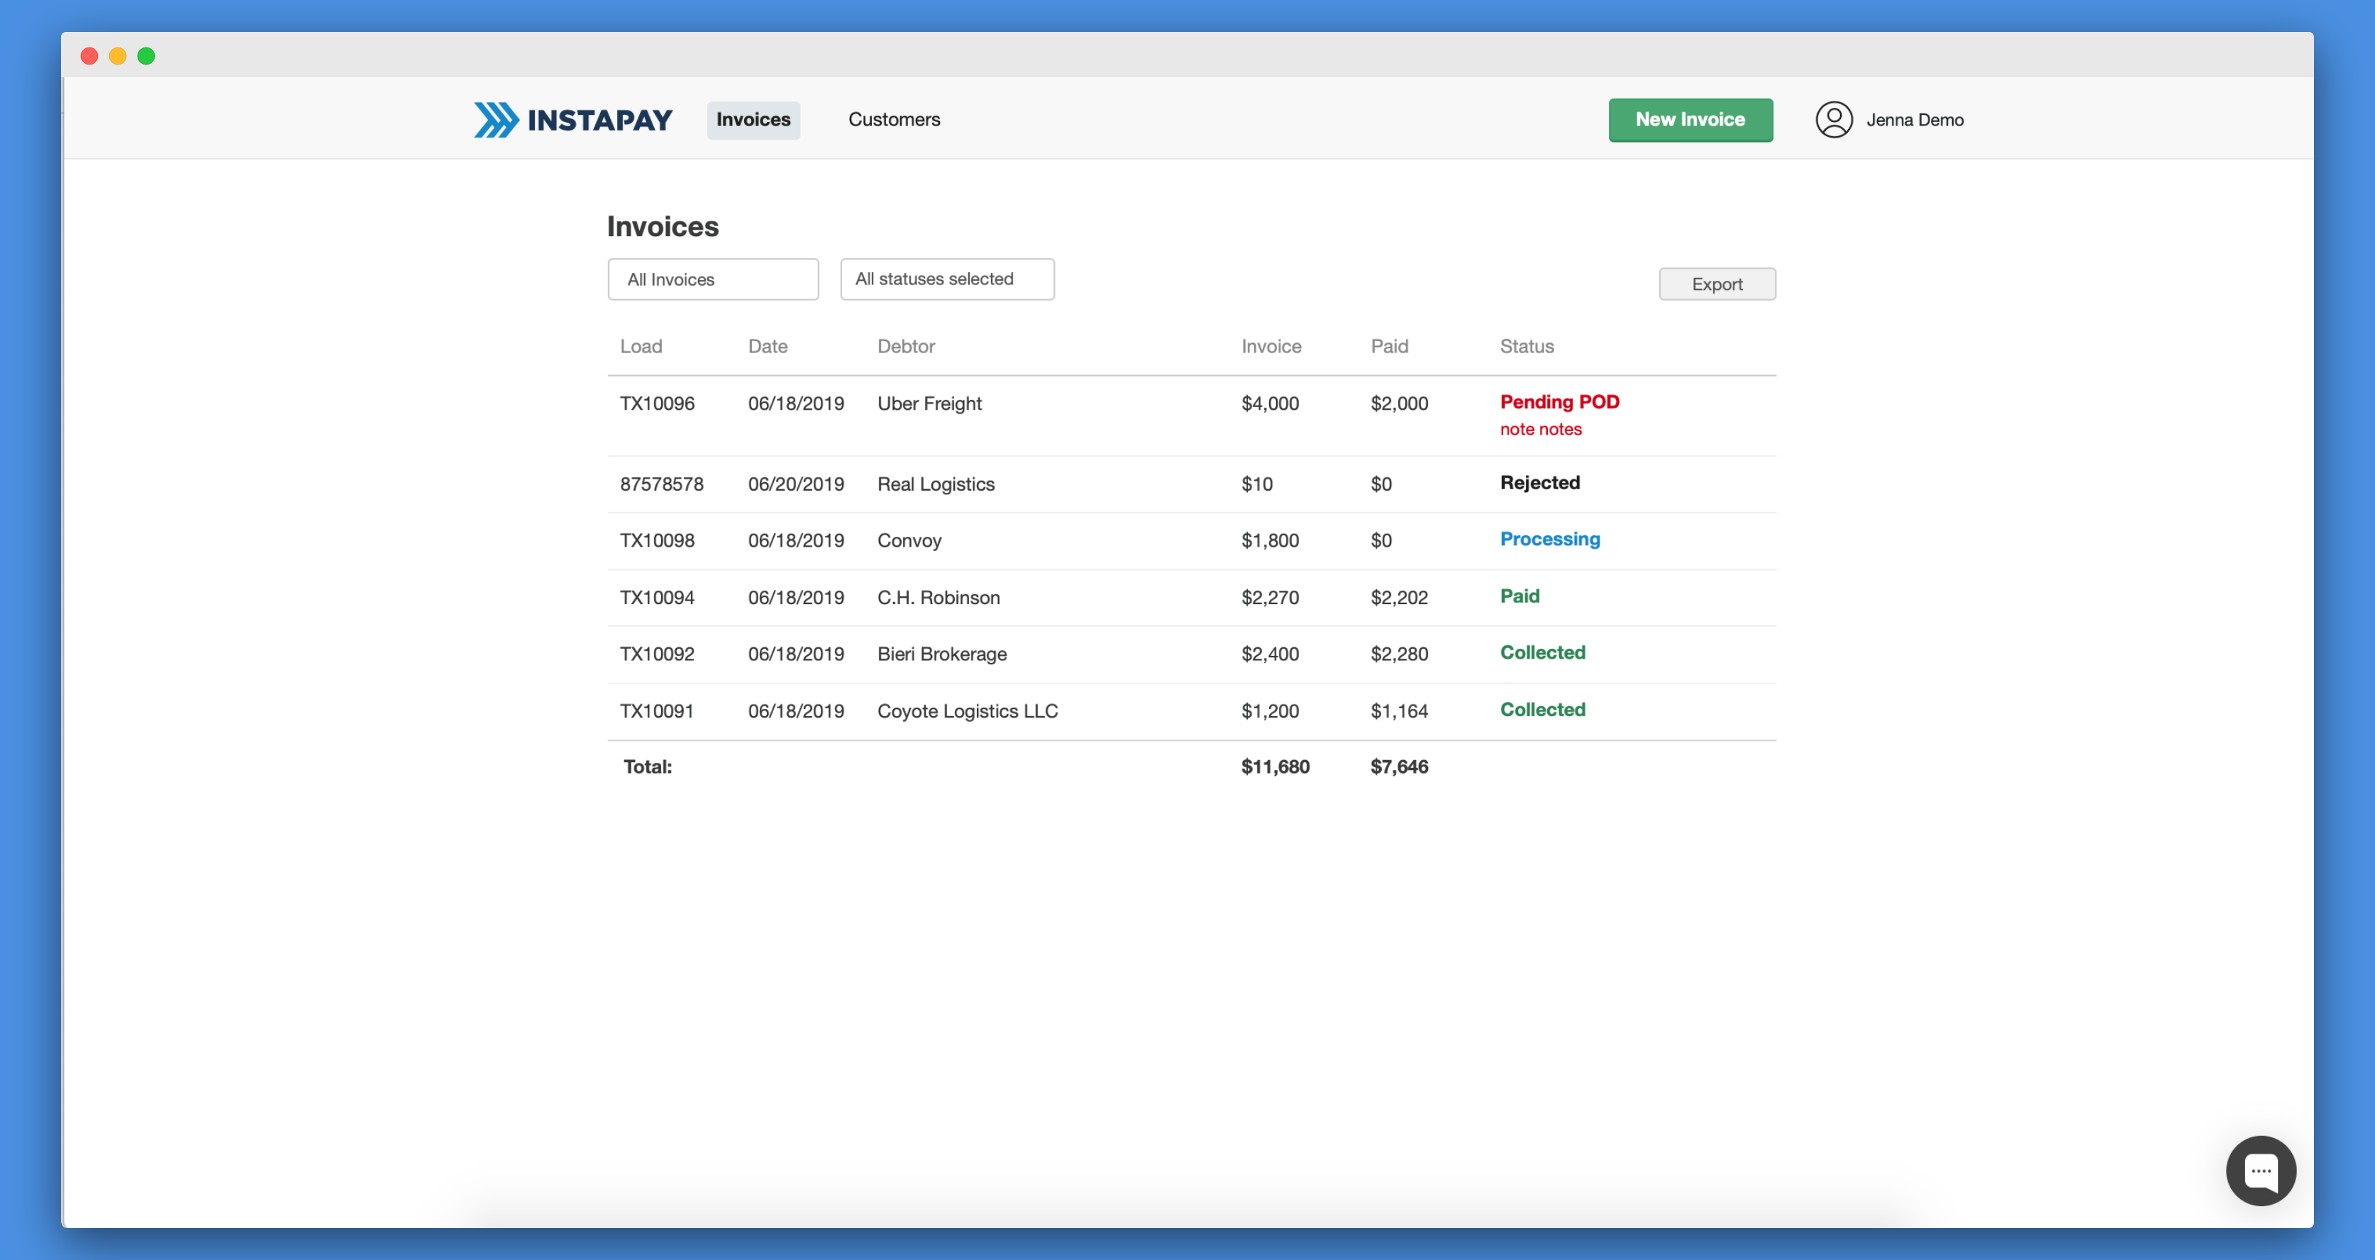Open load TX10098

click(x=656, y=541)
